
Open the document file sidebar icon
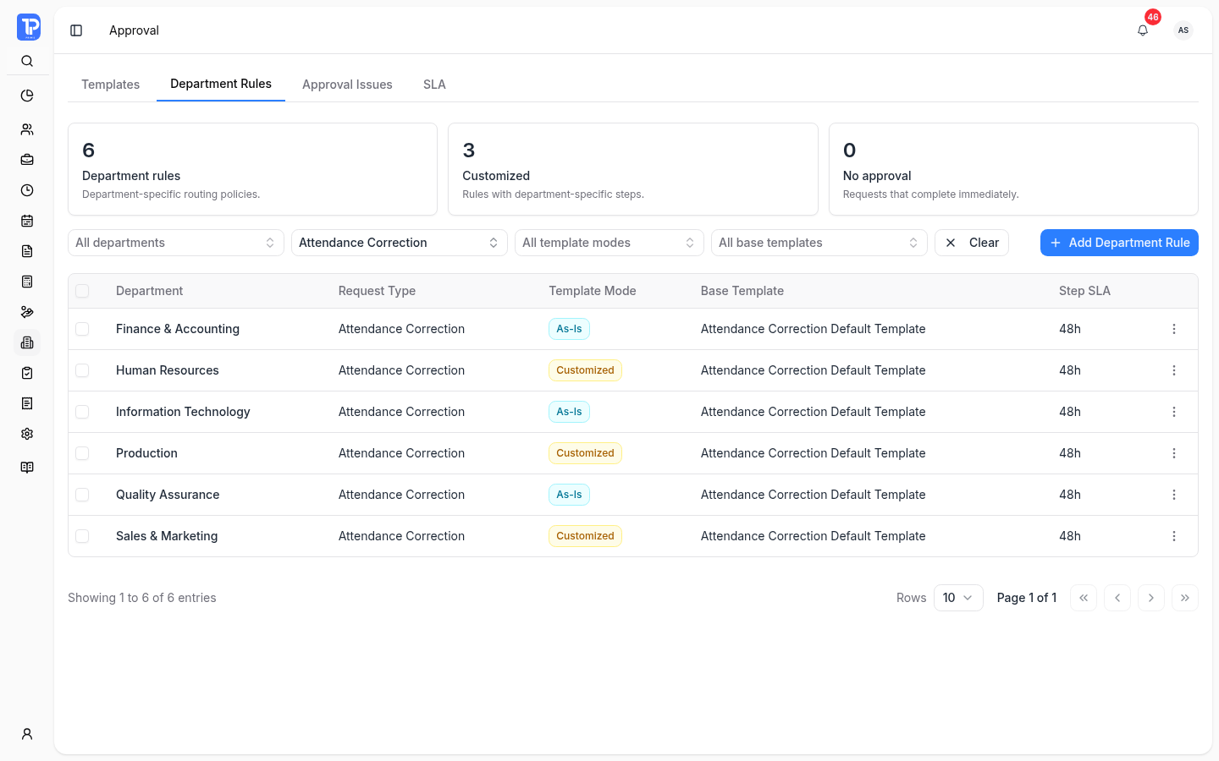(x=27, y=251)
